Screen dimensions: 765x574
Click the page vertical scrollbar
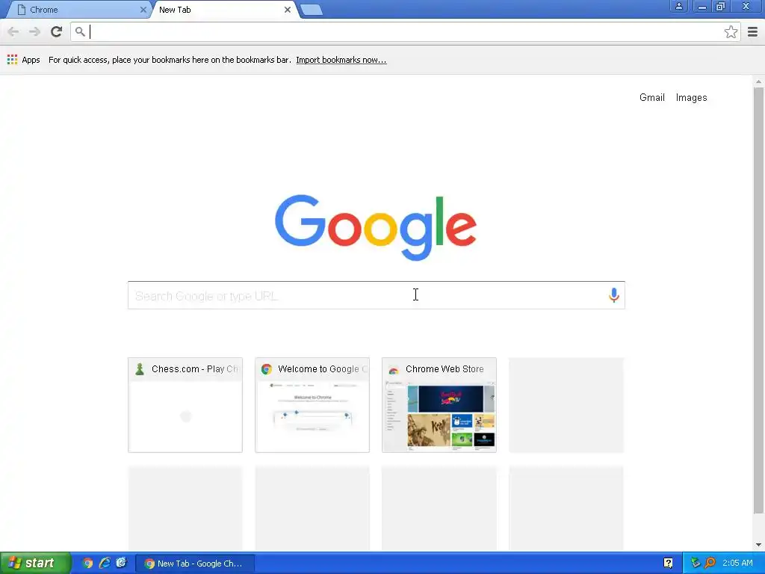pos(758,300)
